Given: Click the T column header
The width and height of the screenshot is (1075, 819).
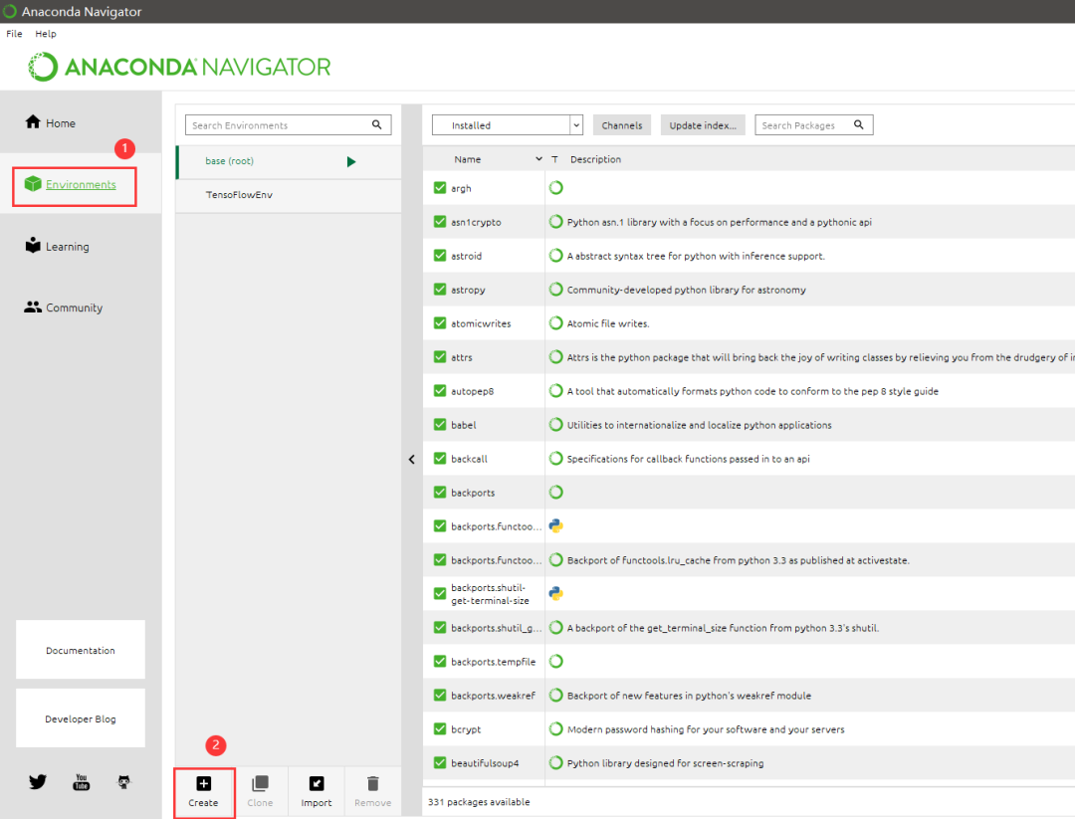Looking at the screenshot, I should coord(554,159).
